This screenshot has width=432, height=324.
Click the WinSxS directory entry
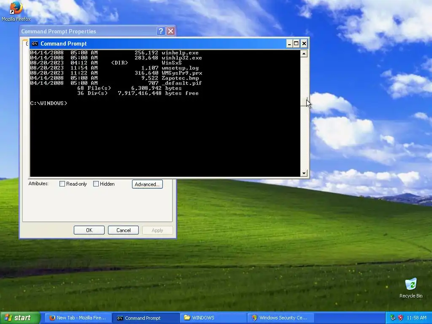106,63
